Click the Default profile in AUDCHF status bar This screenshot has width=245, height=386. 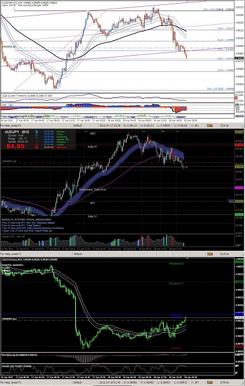point(78,125)
